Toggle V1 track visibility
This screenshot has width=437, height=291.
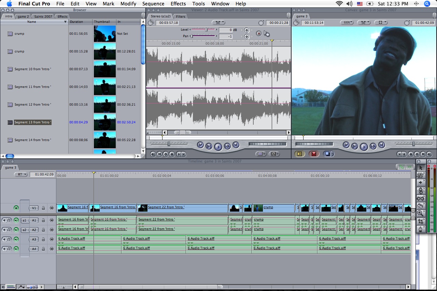16,208
